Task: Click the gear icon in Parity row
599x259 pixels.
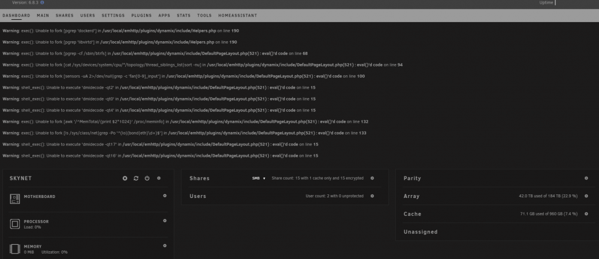Action: (586, 178)
